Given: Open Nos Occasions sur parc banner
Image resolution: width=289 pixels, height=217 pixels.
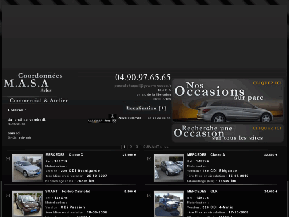Looking at the screenshot, I should 228,100.
